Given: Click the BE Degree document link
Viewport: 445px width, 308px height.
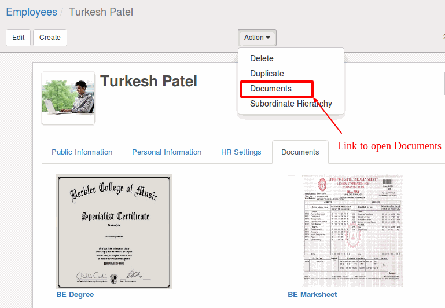Looking at the screenshot, I should (x=75, y=295).
